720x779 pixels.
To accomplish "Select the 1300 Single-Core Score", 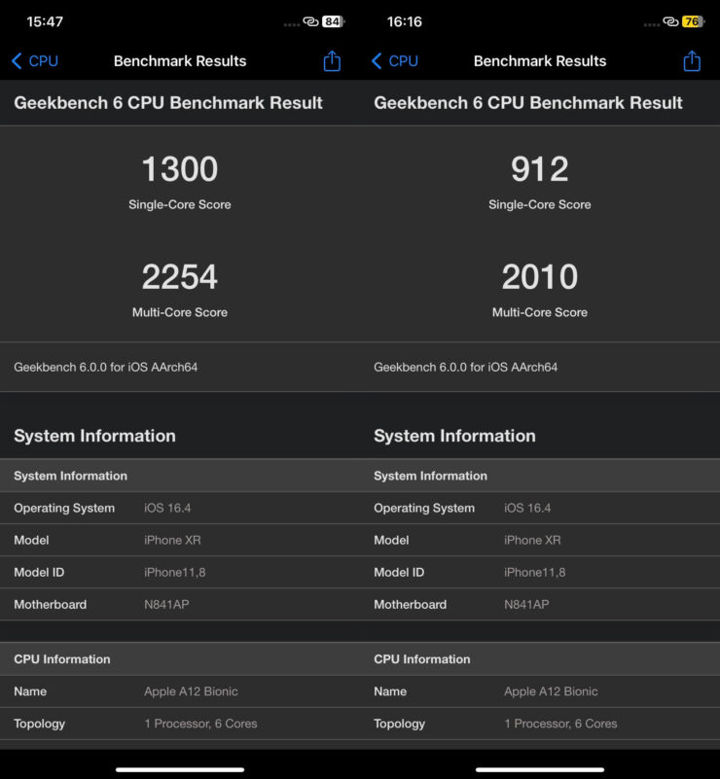I will 180,170.
